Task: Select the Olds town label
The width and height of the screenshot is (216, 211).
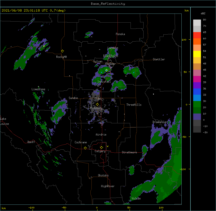Action: 97,99
